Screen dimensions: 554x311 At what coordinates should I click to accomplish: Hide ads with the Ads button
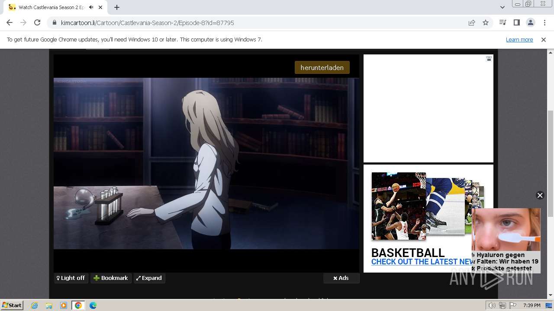tap(341, 278)
